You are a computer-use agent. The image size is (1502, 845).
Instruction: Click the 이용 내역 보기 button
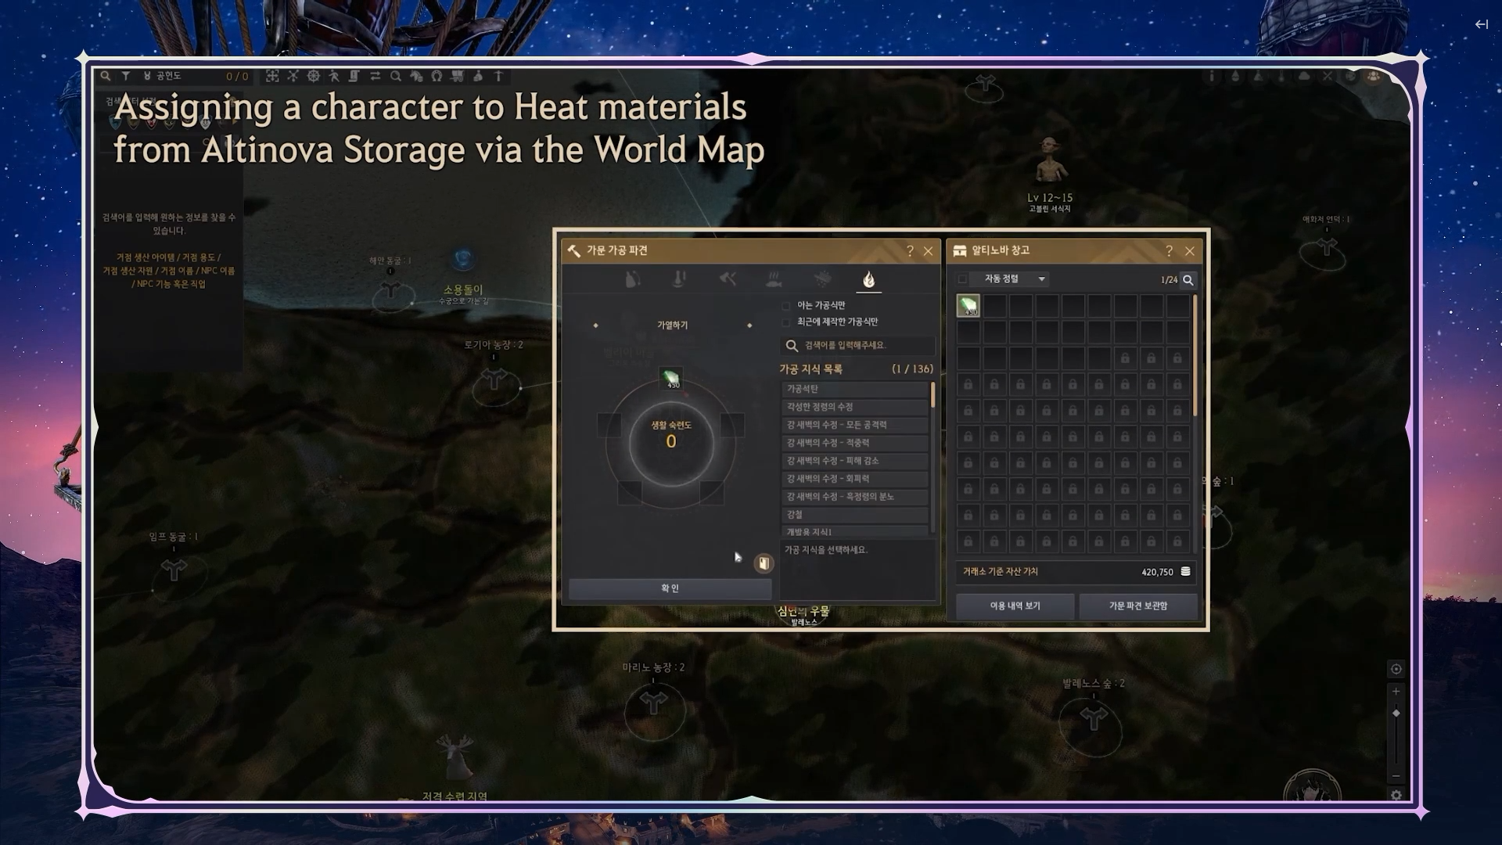(1015, 606)
